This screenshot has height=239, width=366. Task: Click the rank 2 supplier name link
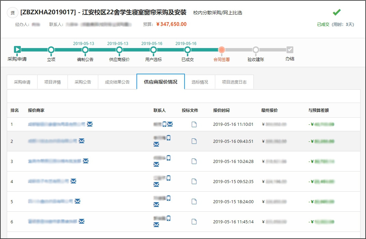52,141
